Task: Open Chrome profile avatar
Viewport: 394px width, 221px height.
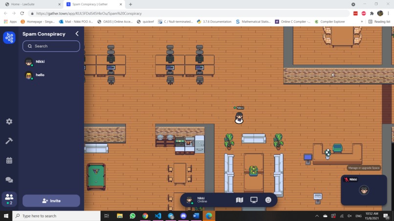Action: click(x=380, y=13)
